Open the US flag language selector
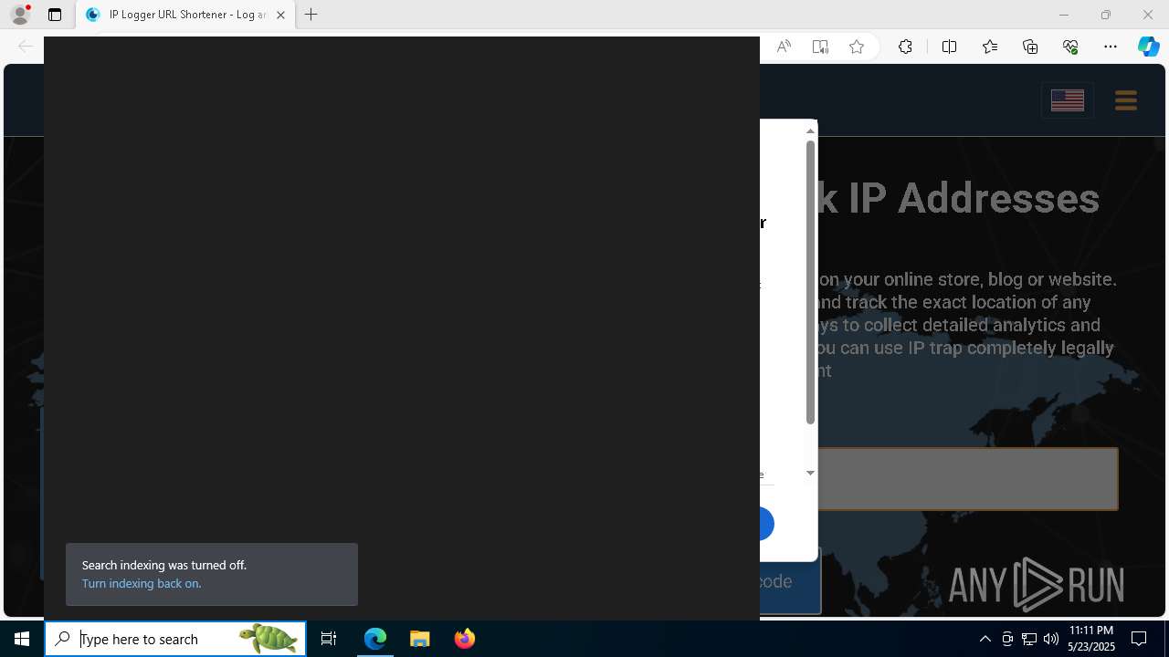Viewport: 1169px width, 657px height. coord(1068,100)
